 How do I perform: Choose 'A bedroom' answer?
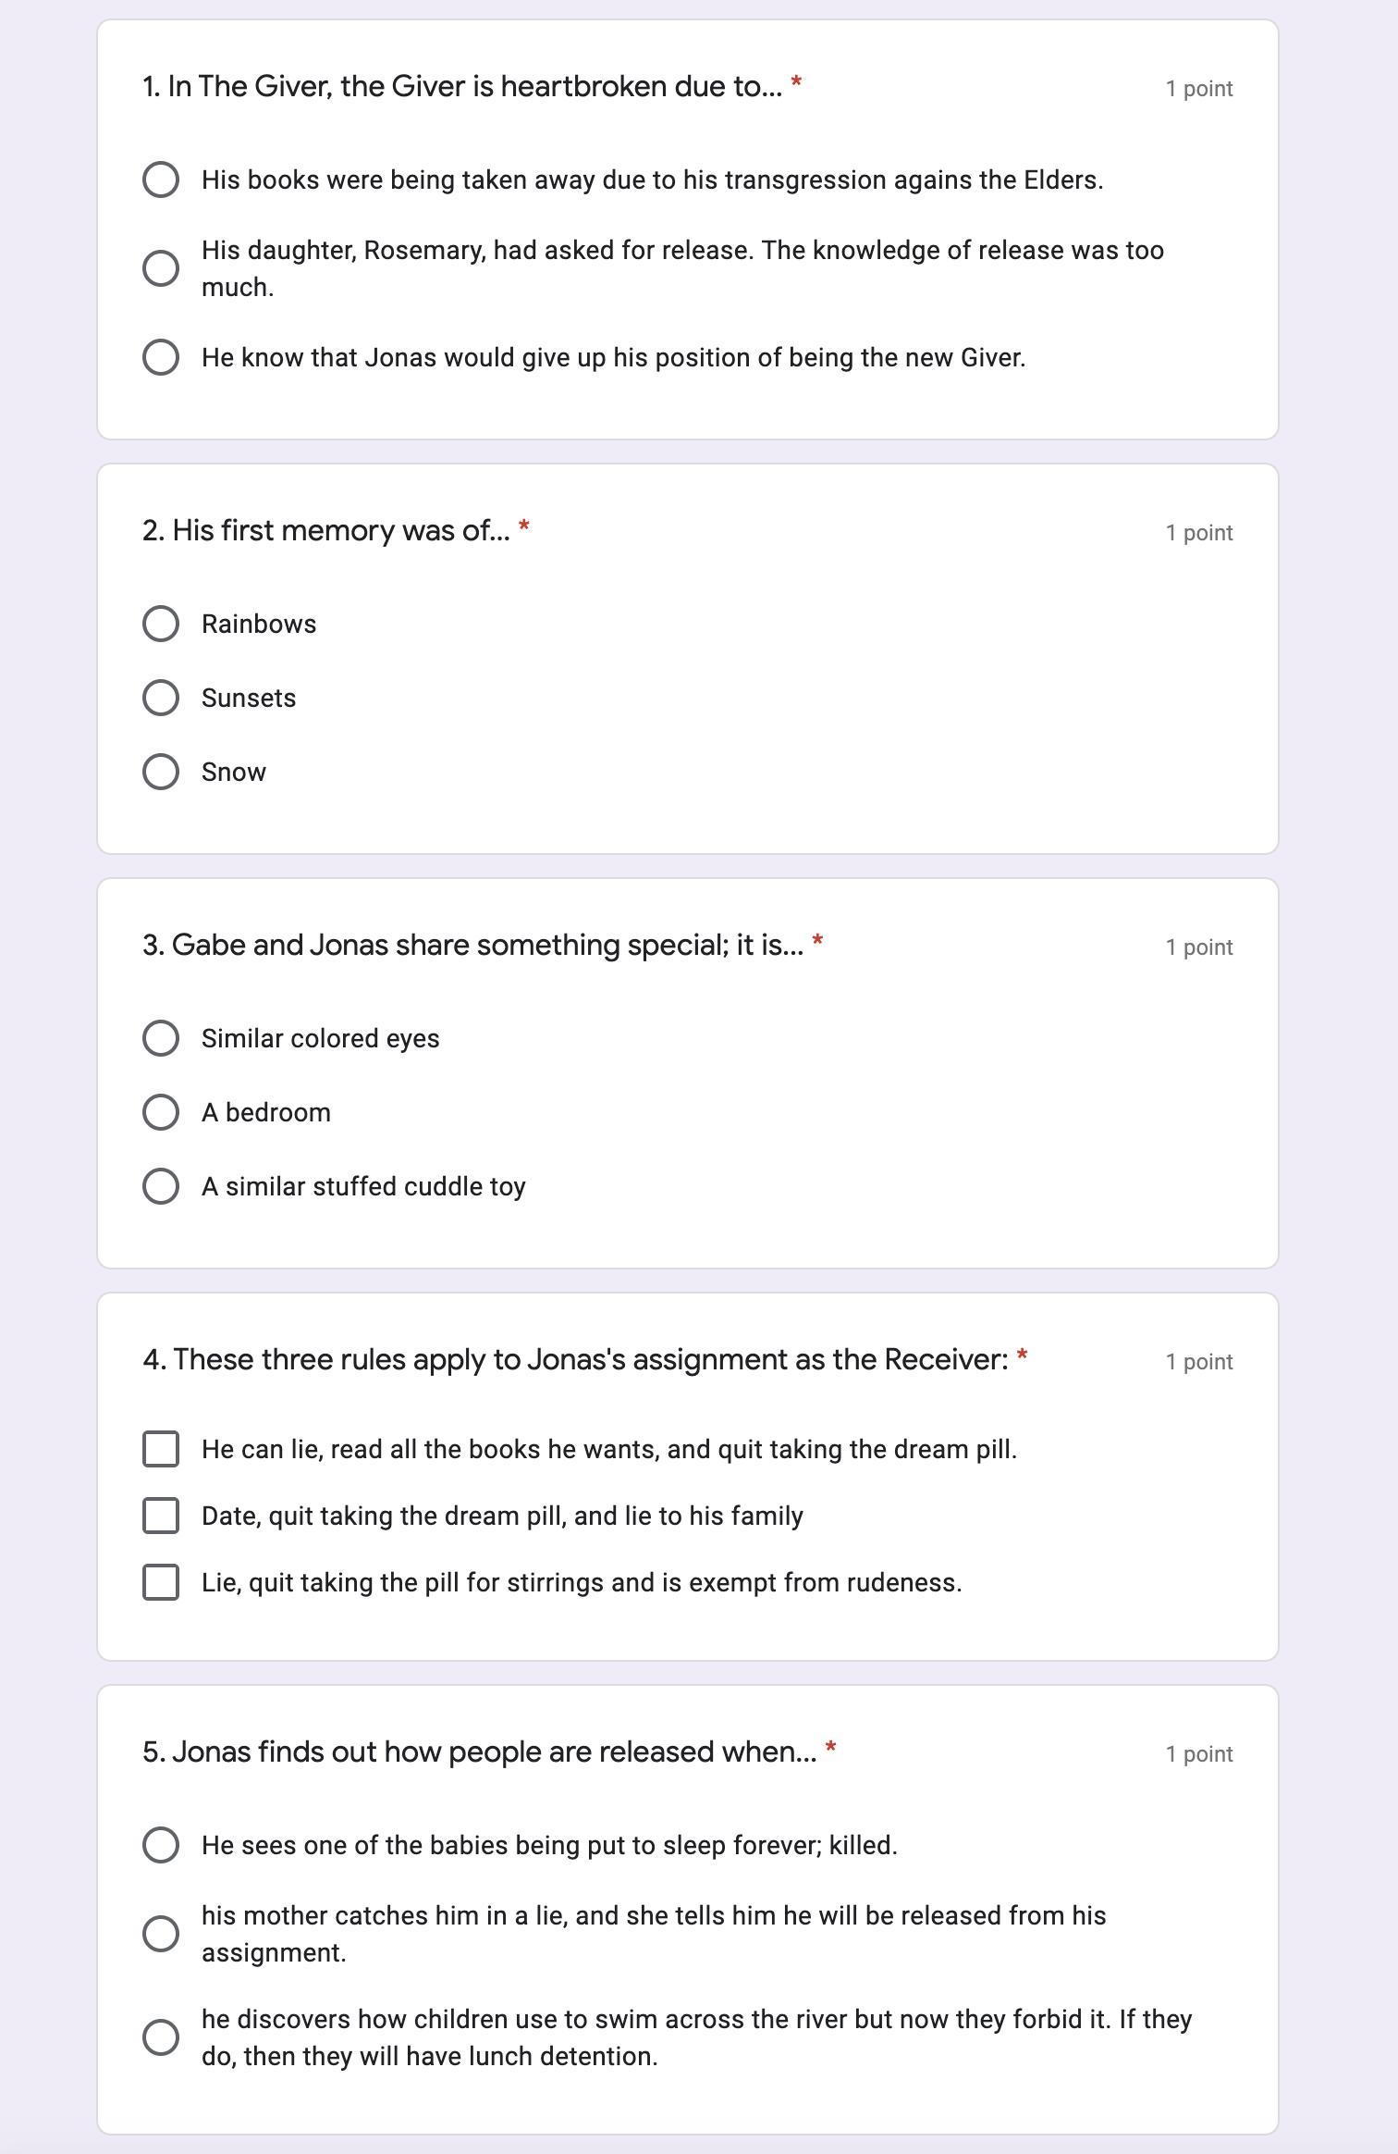[x=161, y=1112]
